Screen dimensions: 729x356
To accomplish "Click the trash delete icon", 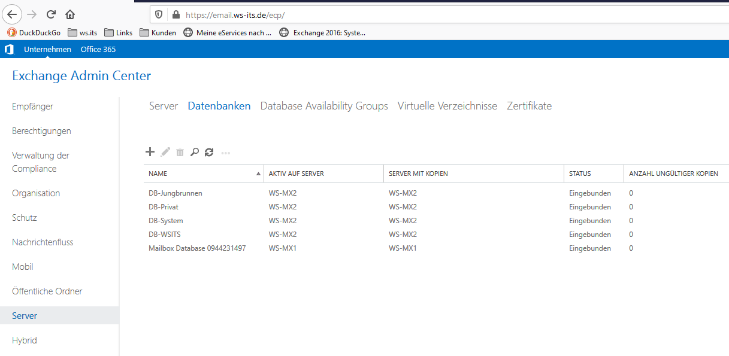I will pyautogui.click(x=180, y=152).
